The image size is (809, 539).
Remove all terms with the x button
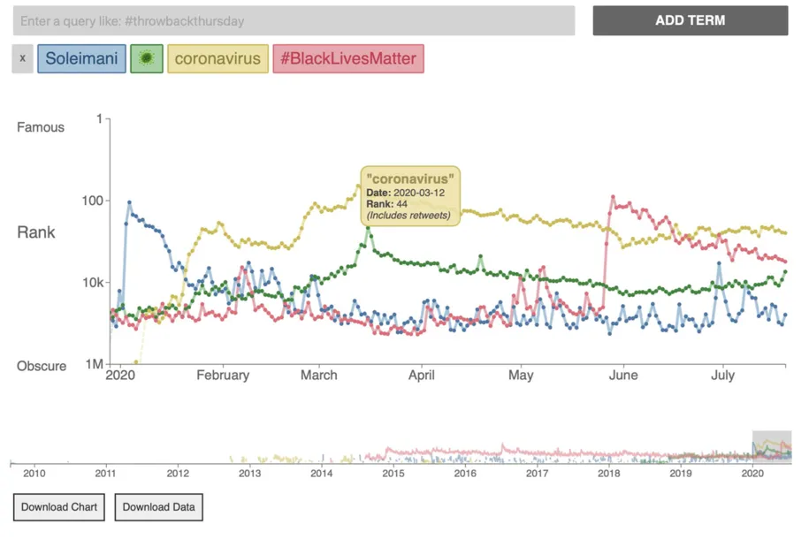(x=22, y=59)
